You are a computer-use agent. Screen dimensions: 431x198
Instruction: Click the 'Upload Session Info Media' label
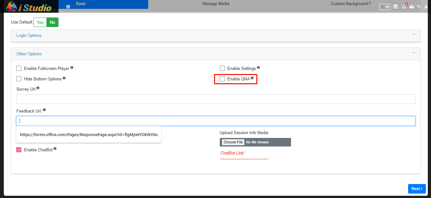coord(244,133)
